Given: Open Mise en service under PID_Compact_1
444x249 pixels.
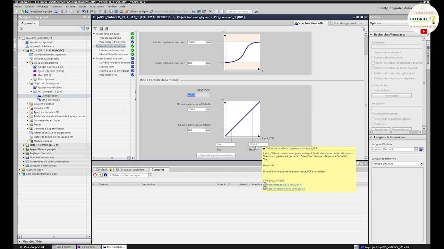Looking at the screenshot, I should pyautogui.click(x=50, y=100).
